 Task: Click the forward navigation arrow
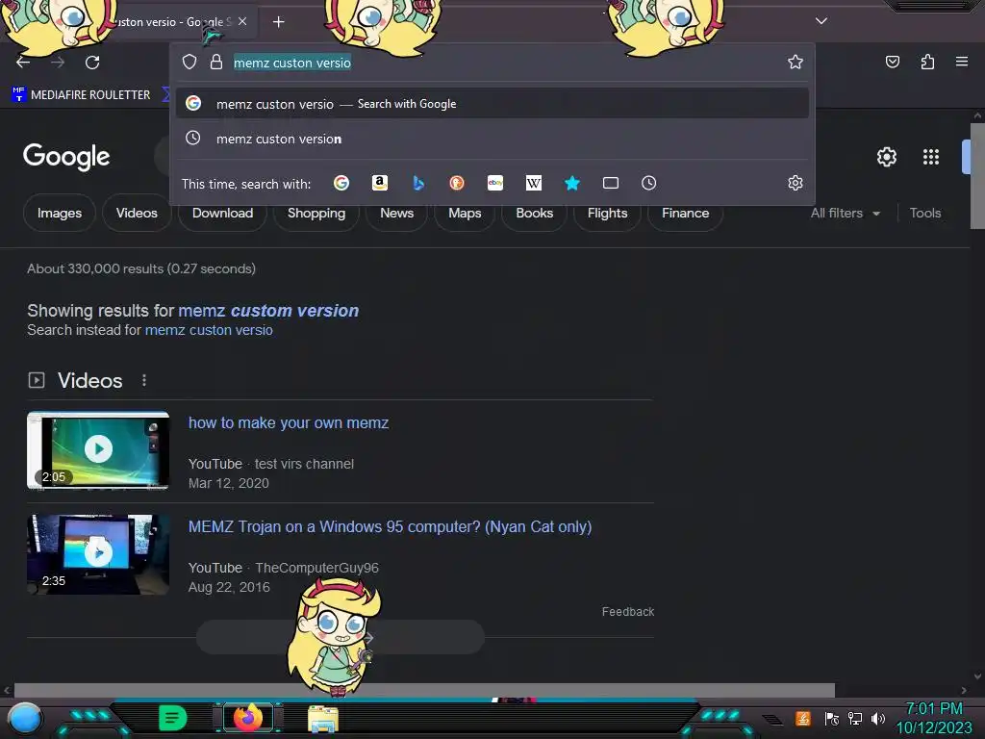tap(58, 63)
